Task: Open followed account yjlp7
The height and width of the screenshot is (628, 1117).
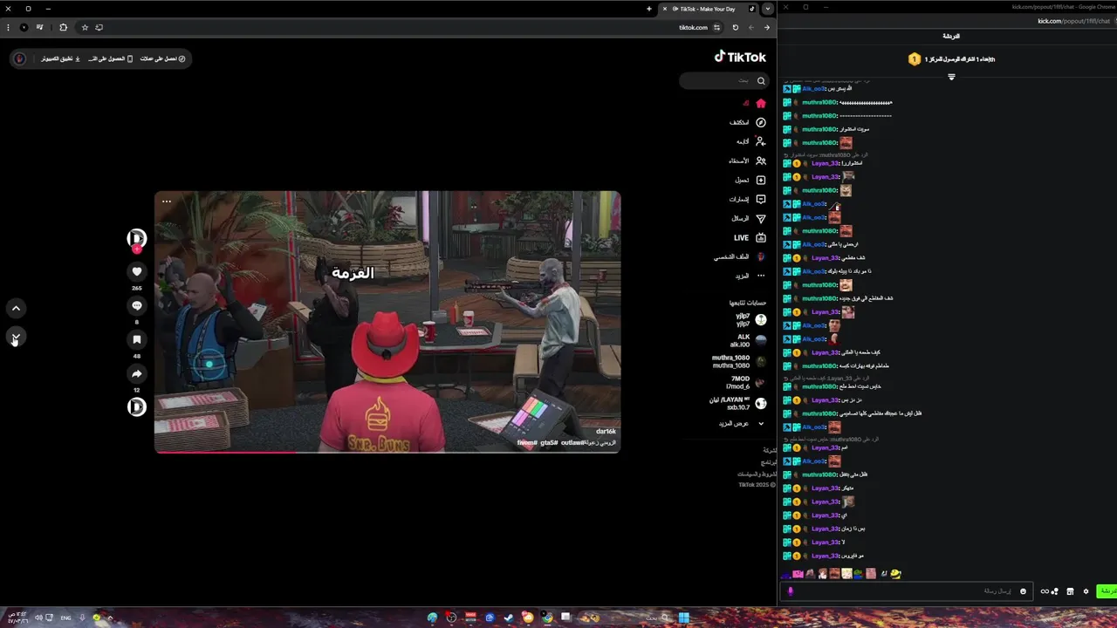Action: pos(750,320)
